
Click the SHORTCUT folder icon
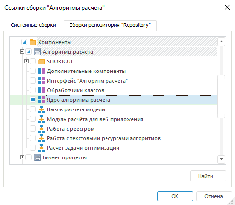pos(42,61)
